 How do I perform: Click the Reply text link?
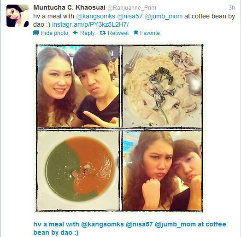(87, 33)
